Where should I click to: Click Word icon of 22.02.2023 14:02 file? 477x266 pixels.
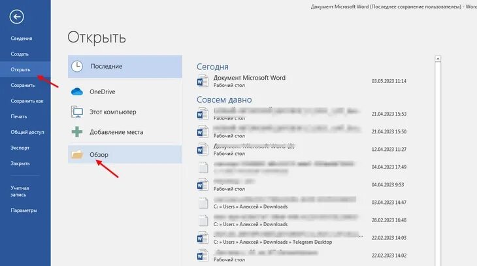pyautogui.click(x=203, y=256)
